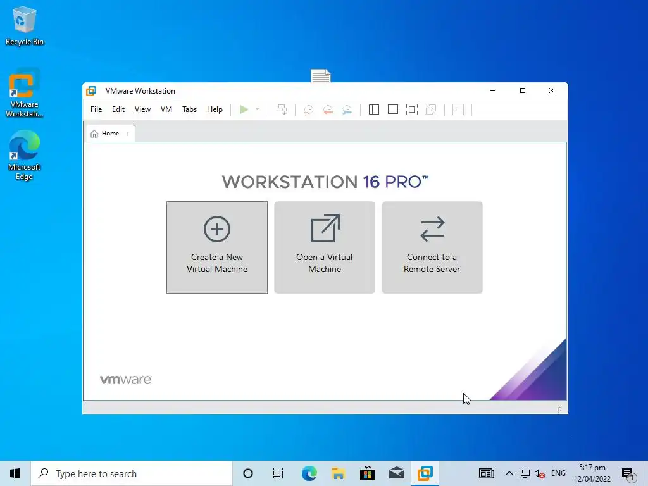648x486 pixels.
Task: Toggle the library sidebar view icon
Action: [374, 109]
